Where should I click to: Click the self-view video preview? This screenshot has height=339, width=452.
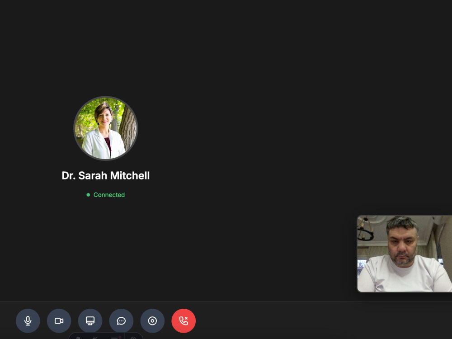pos(405,254)
